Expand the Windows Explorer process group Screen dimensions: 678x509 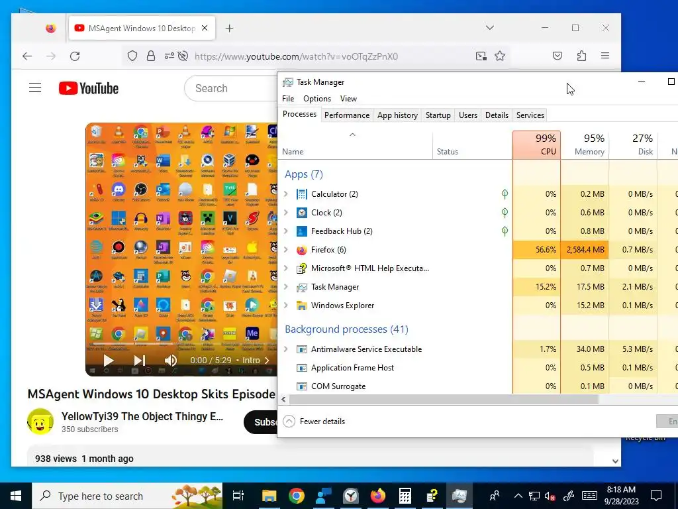286,306
